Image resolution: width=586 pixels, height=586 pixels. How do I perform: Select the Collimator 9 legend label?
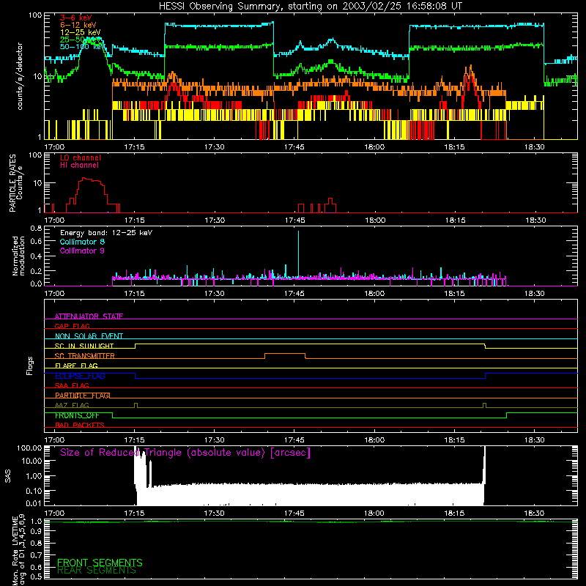click(x=82, y=251)
